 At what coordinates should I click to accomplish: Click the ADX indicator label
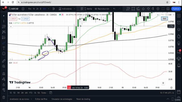[11, 63]
